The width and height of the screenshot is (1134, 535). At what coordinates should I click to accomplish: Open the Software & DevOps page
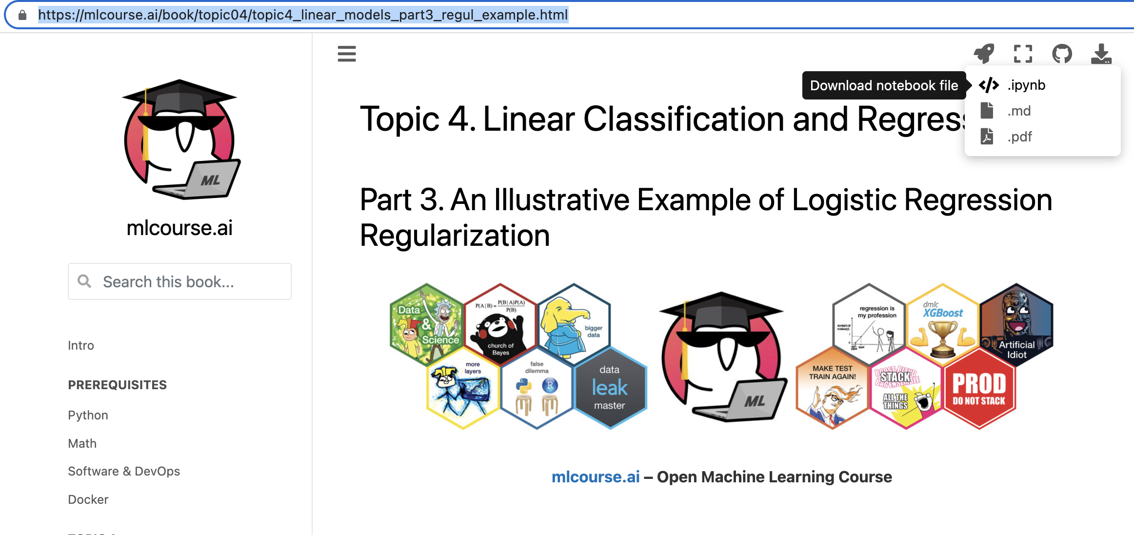[124, 471]
